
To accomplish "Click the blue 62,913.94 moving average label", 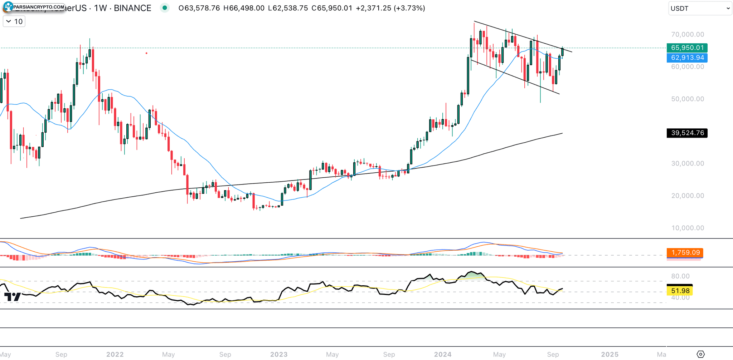I will [x=687, y=58].
